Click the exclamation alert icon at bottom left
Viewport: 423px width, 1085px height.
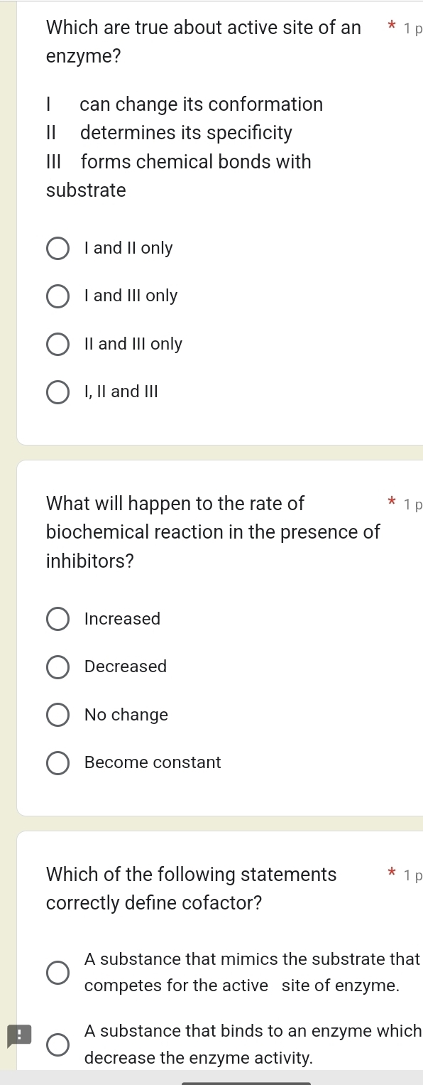click(18, 1035)
